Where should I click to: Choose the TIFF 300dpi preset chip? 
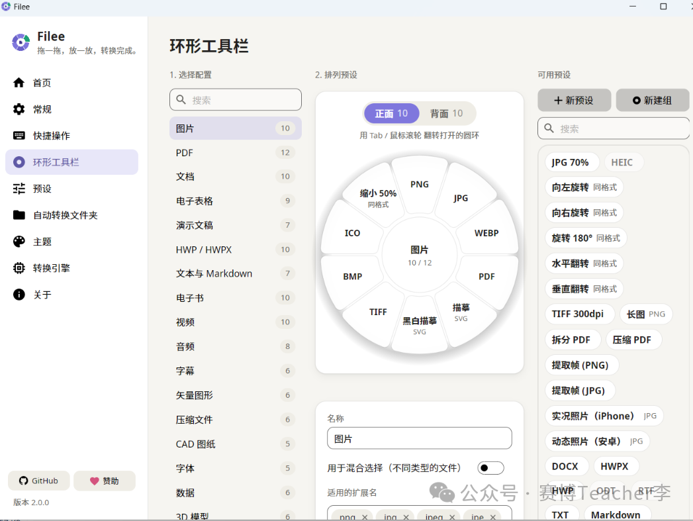click(579, 314)
